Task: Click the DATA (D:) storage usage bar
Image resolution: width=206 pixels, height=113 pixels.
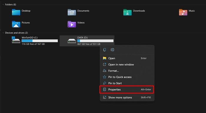Action: coord(95,41)
